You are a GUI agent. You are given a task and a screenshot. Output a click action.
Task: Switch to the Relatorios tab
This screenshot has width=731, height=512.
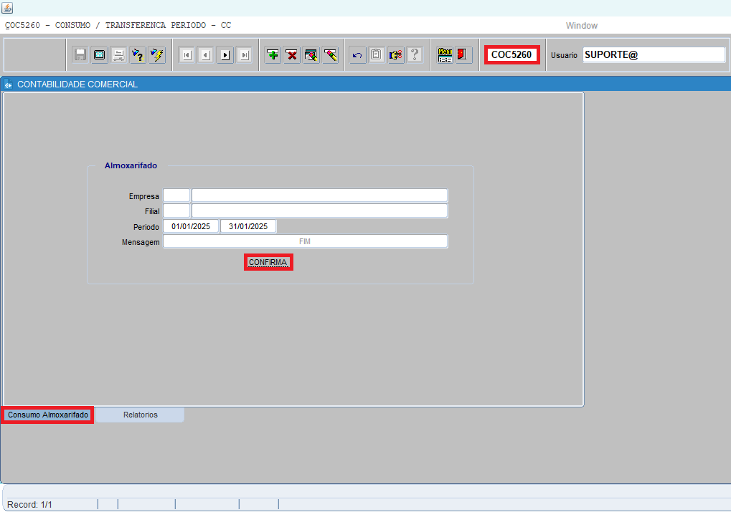coord(140,415)
